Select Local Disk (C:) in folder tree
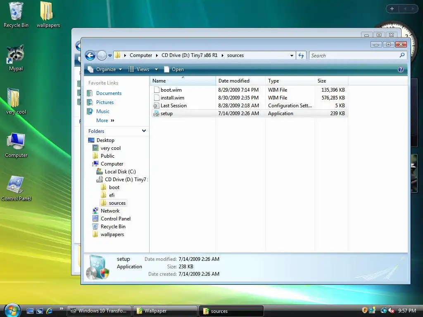Viewport: 423px width, 317px height. pyautogui.click(x=116, y=171)
